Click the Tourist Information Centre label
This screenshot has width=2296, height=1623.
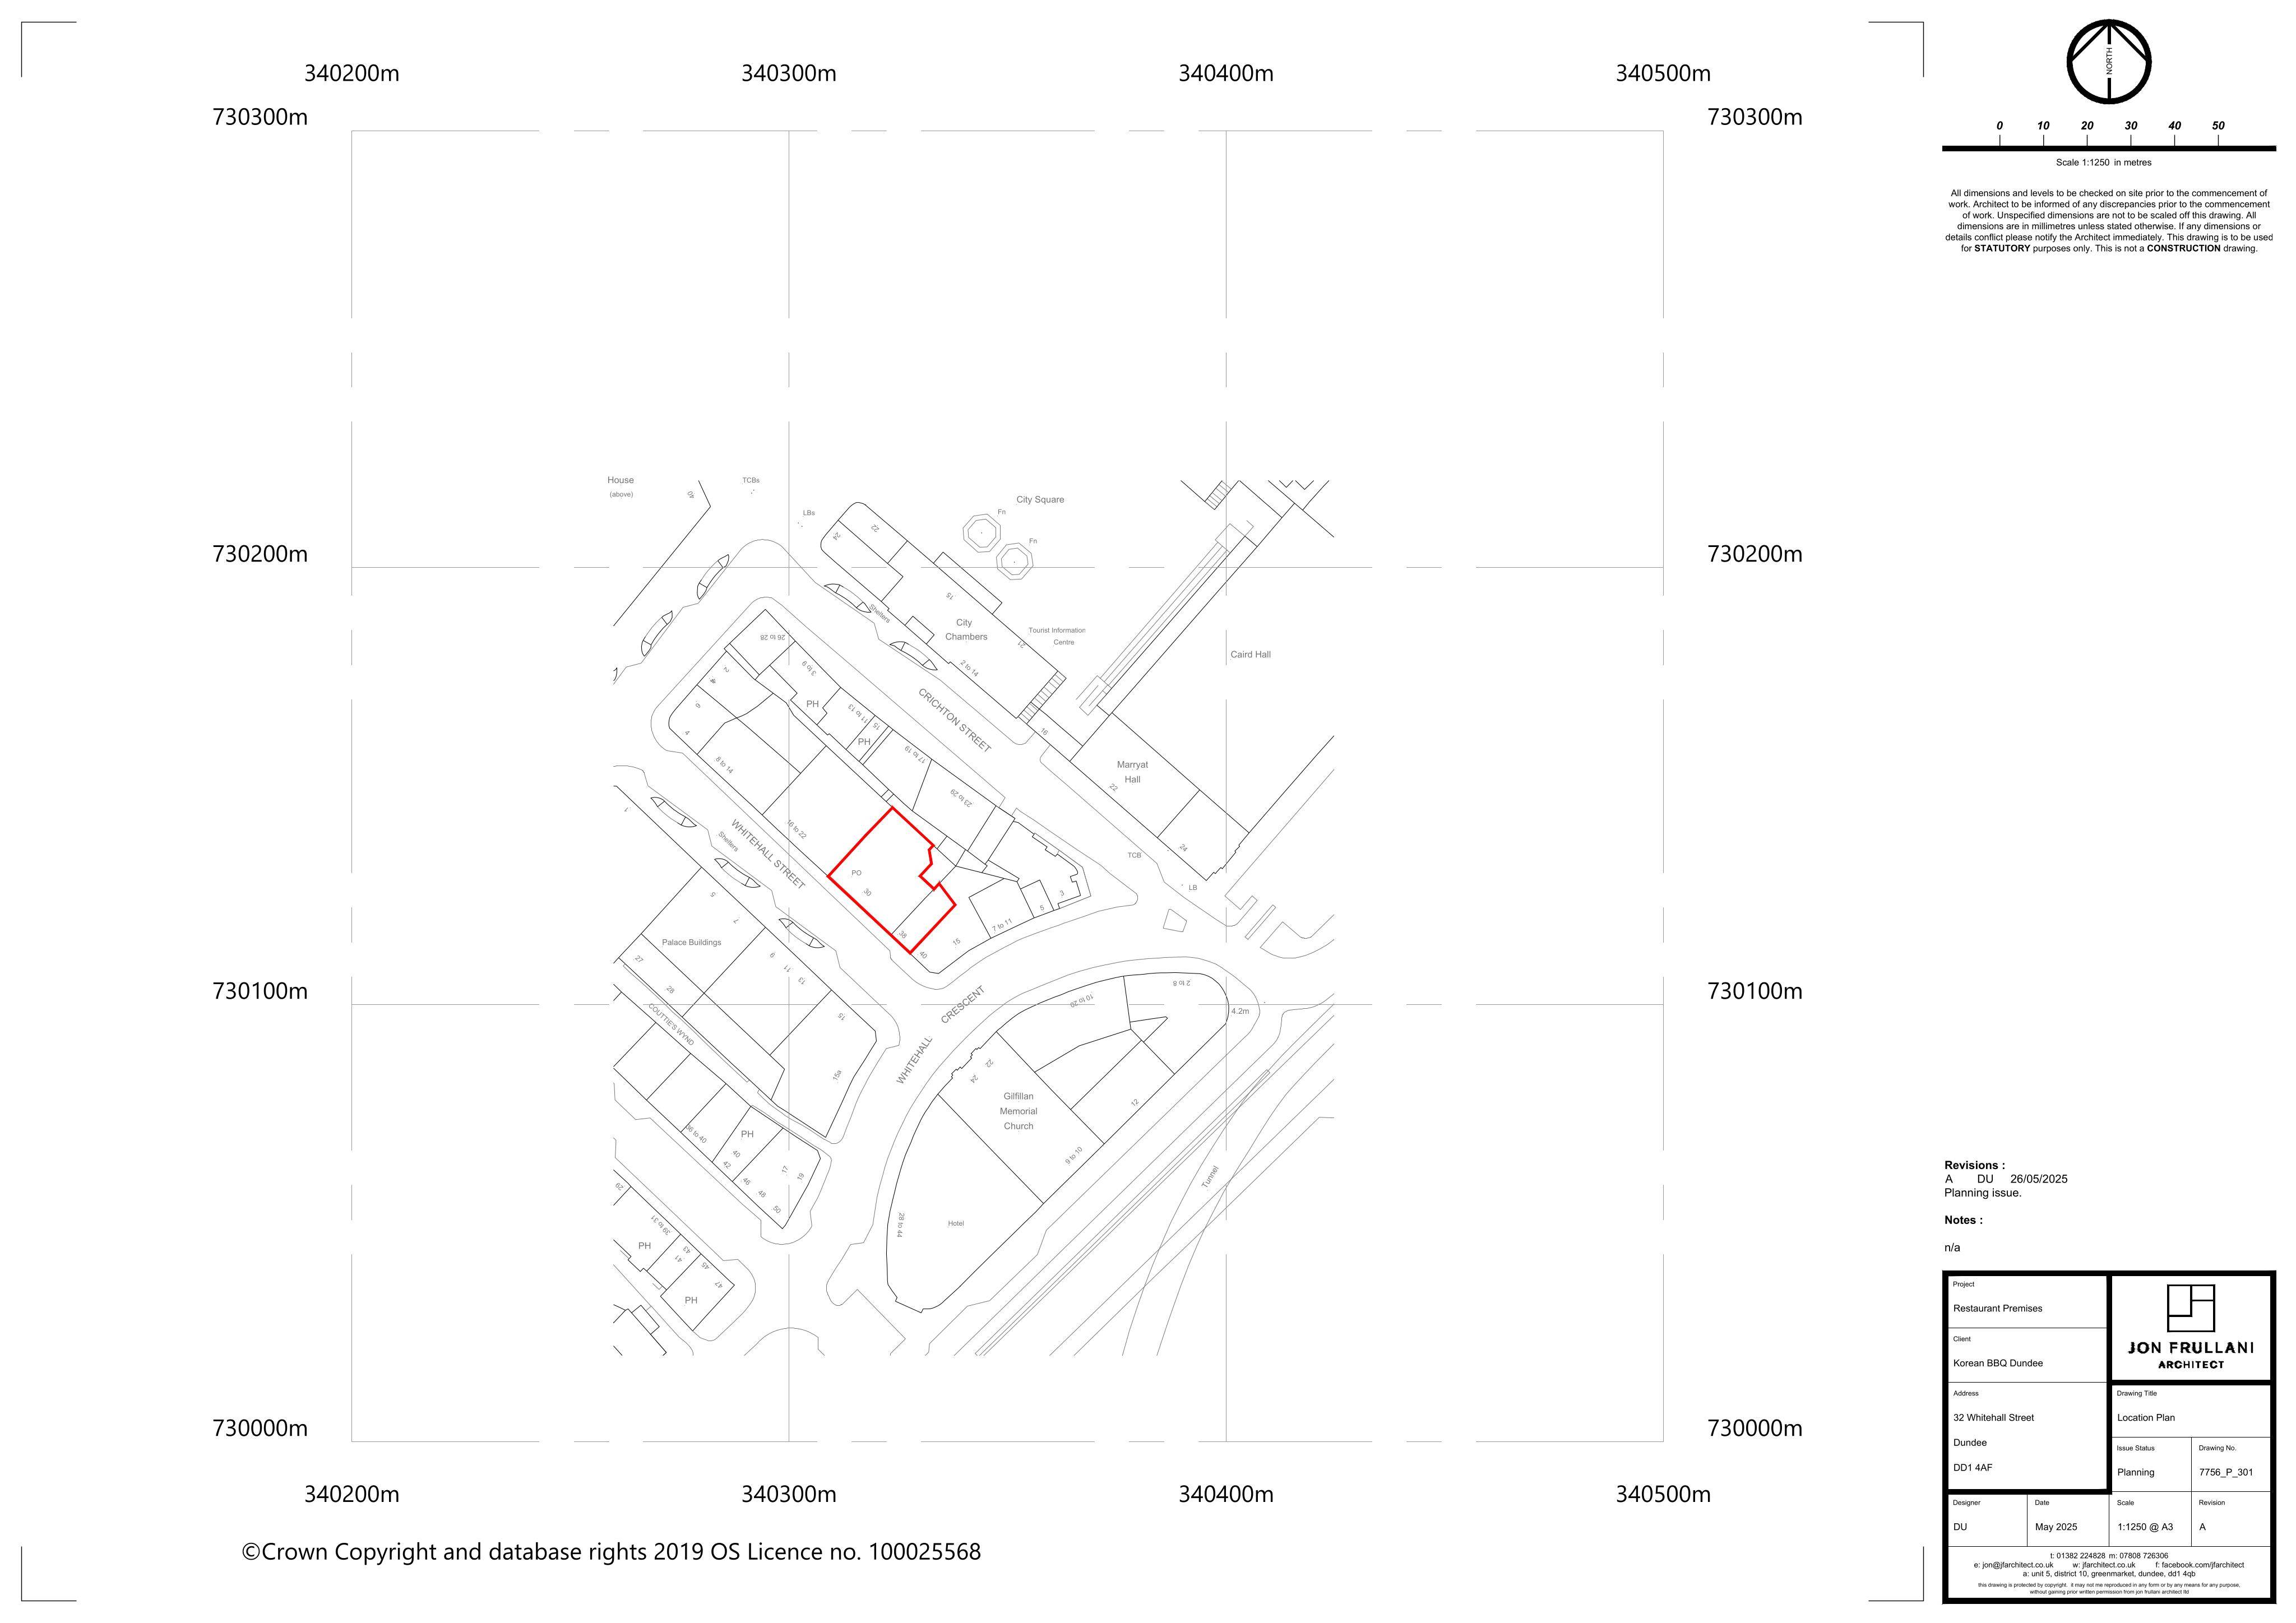point(1057,636)
